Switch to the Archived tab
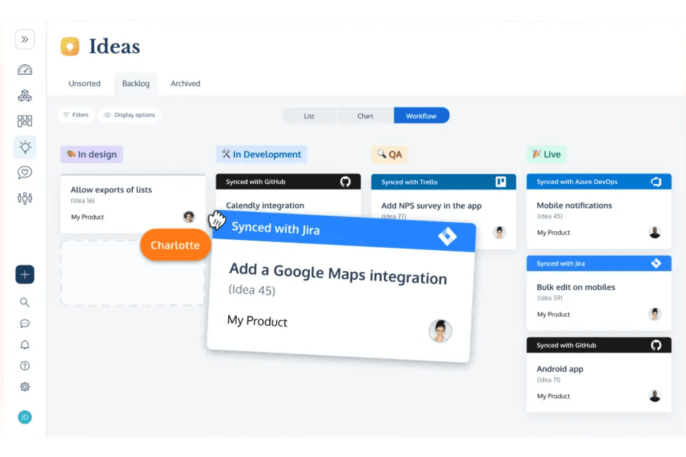The width and height of the screenshot is (686, 457). 185,84
